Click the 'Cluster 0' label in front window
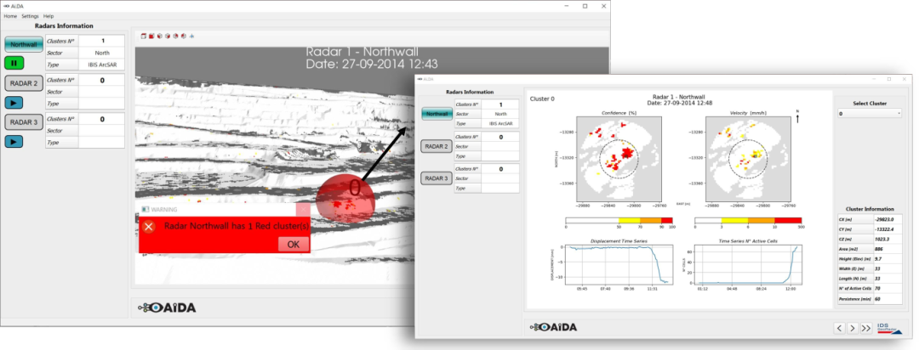This screenshot has width=919, height=350. (x=542, y=99)
